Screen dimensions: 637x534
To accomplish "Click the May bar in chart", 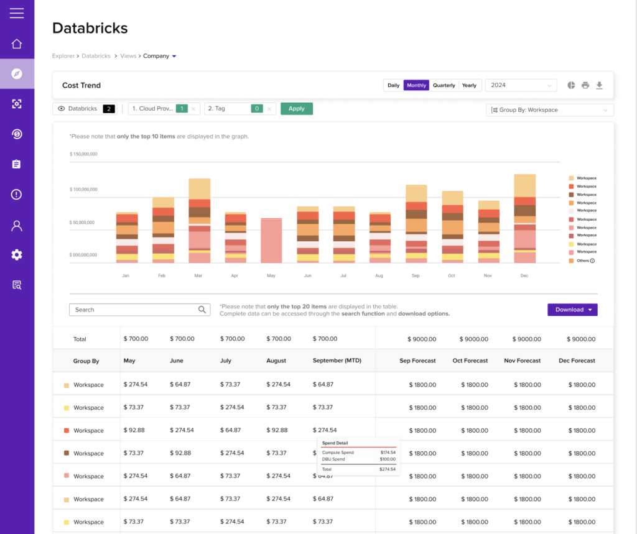I will (x=271, y=241).
